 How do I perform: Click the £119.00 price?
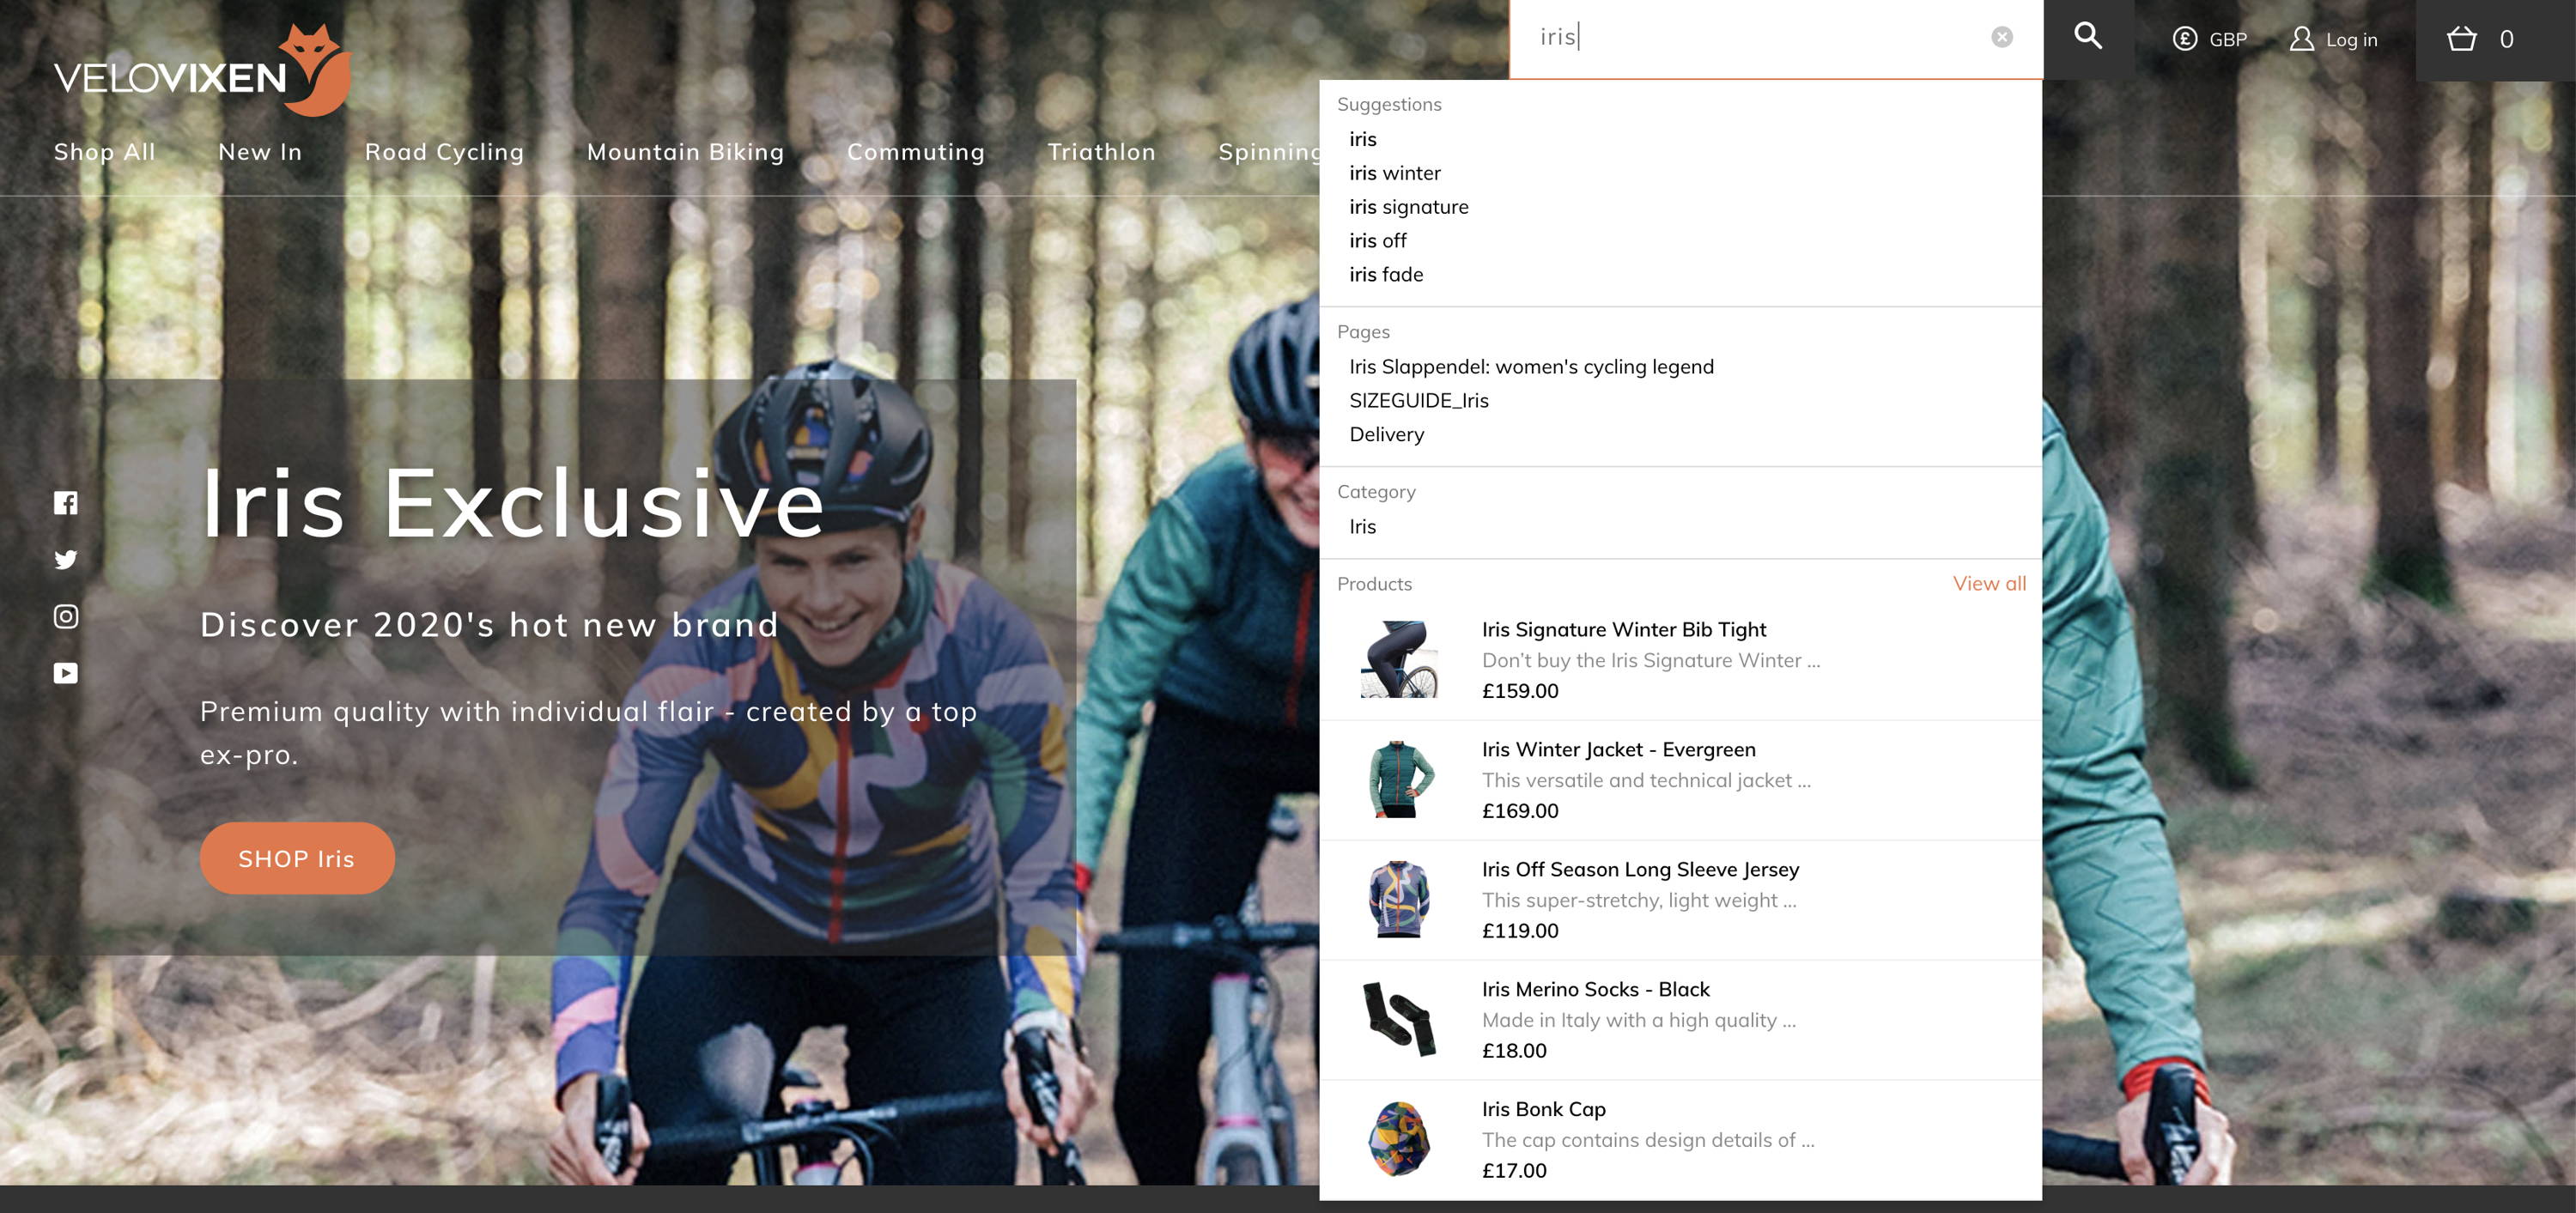coord(1520,931)
